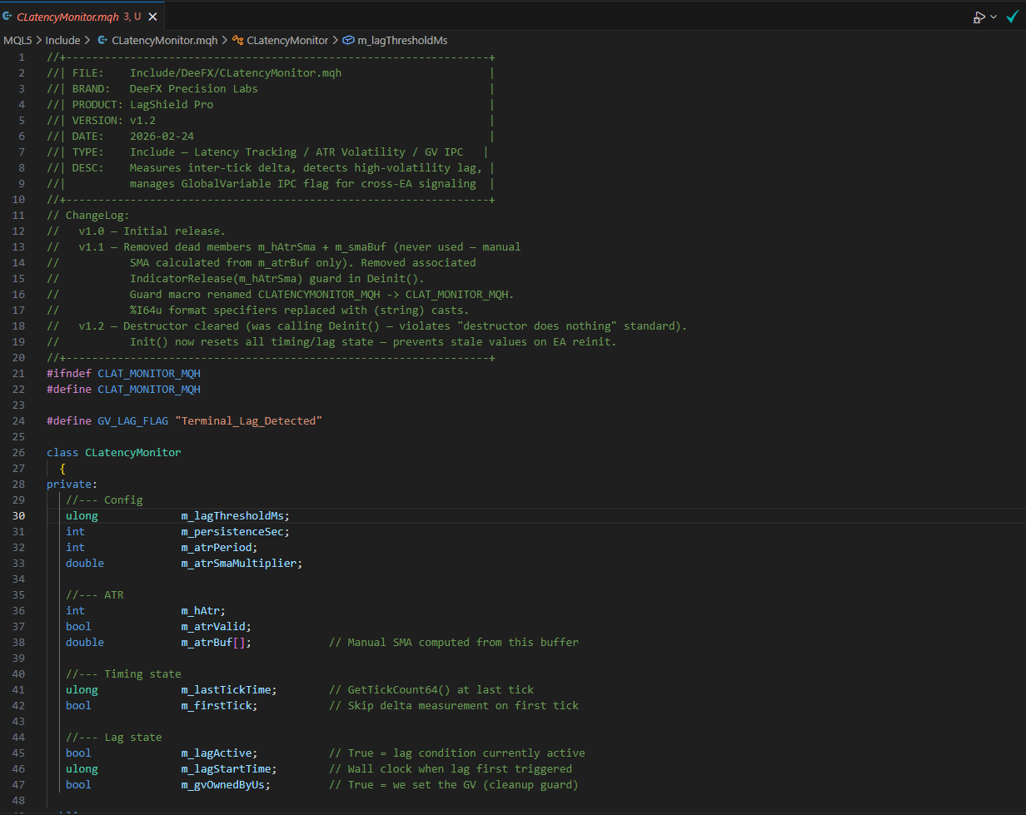Image resolution: width=1026 pixels, height=815 pixels.
Task: Open the CLatencyMonitor.mqh breadcrumb dropdown
Action: pos(164,39)
